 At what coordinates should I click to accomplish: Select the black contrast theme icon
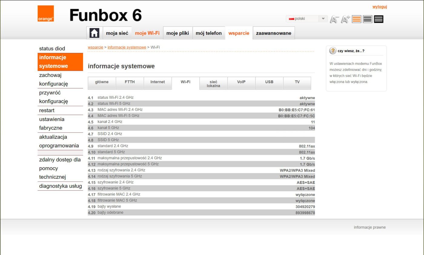pyautogui.click(x=378, y=19)
